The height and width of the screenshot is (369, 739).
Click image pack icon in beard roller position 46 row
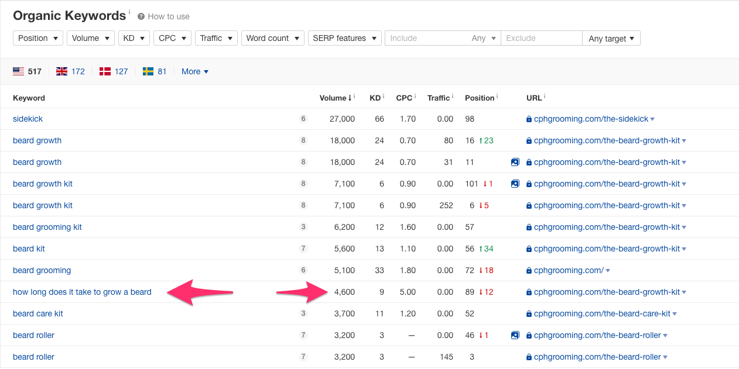515,335
